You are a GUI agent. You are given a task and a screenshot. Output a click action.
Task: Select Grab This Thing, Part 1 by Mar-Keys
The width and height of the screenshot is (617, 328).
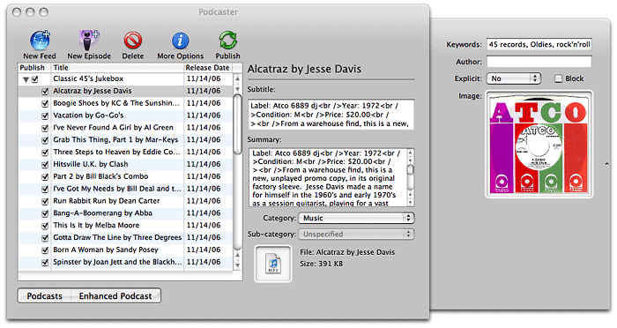click(125, 140)
